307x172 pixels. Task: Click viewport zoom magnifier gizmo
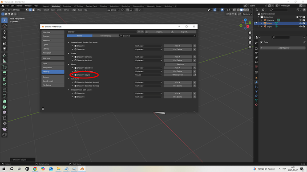point(250,33)
